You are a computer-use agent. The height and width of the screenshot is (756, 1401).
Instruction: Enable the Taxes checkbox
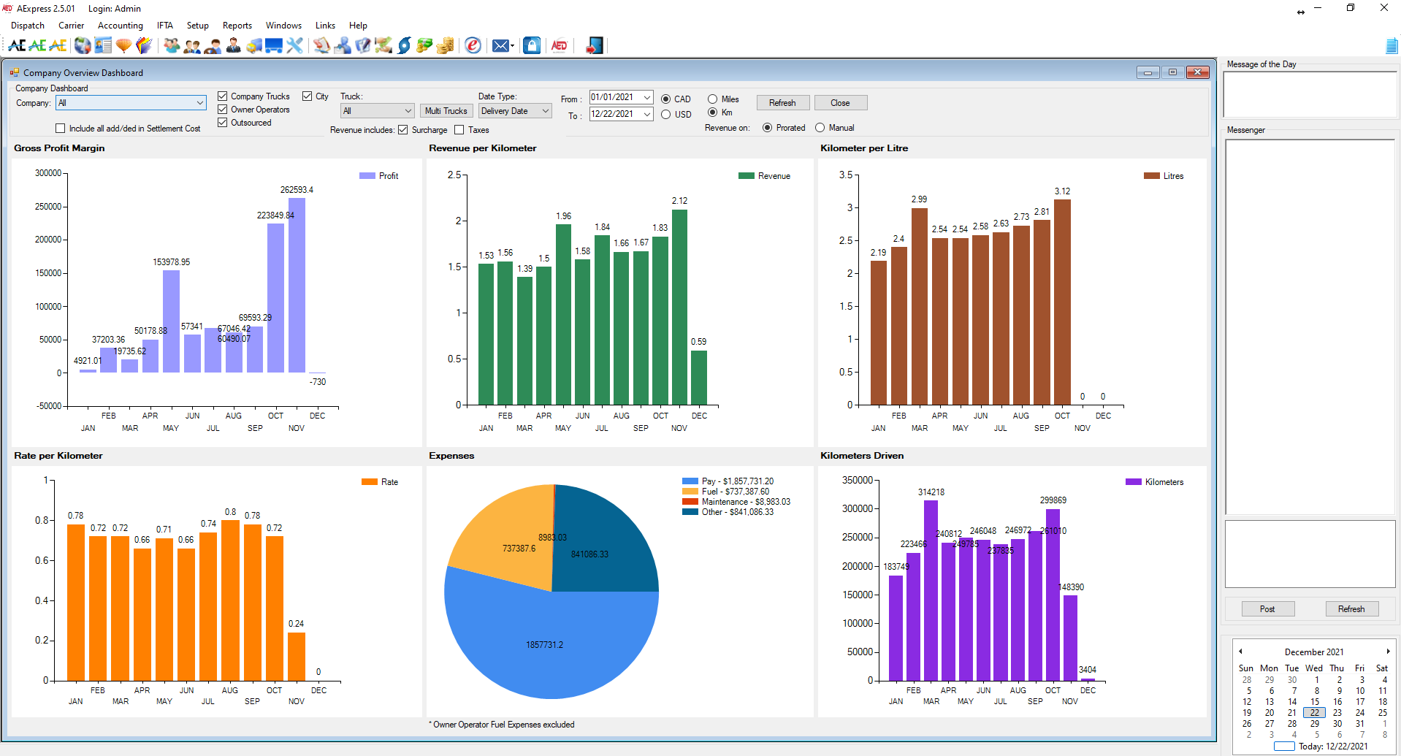[x=459, y=129]
